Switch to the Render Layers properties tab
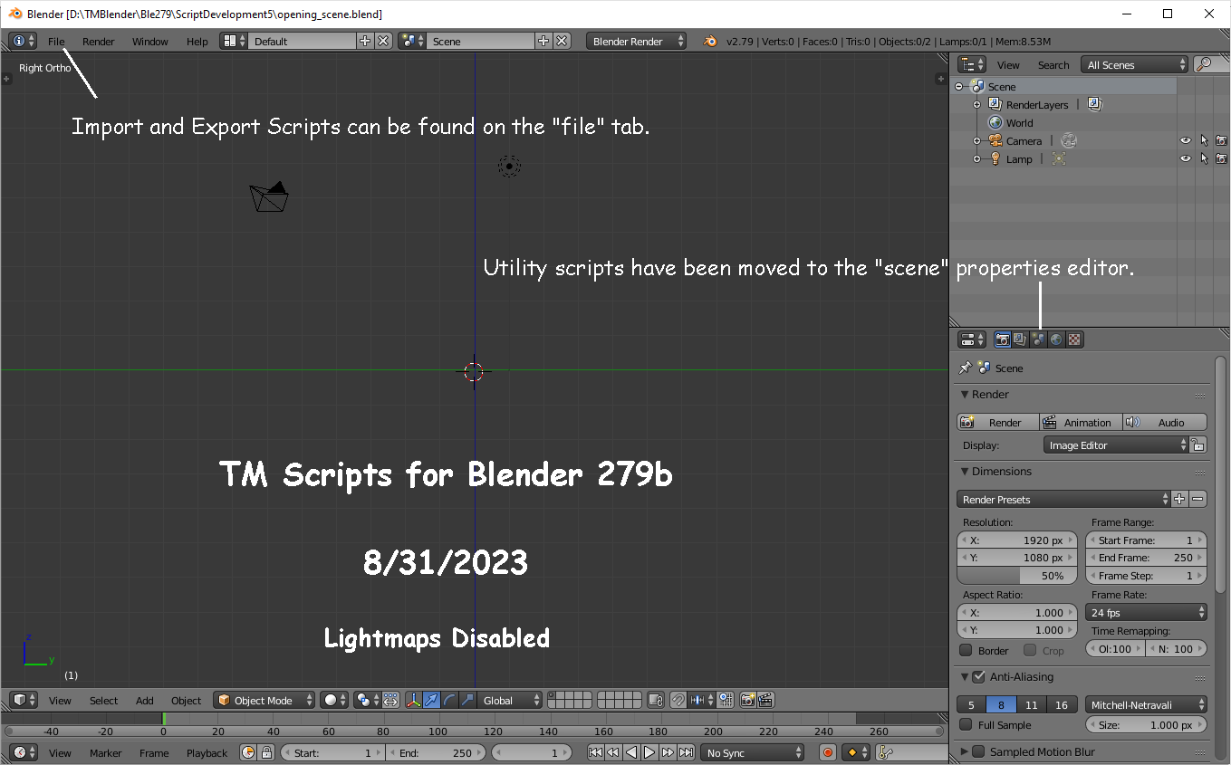 (x=1020, y=339)
